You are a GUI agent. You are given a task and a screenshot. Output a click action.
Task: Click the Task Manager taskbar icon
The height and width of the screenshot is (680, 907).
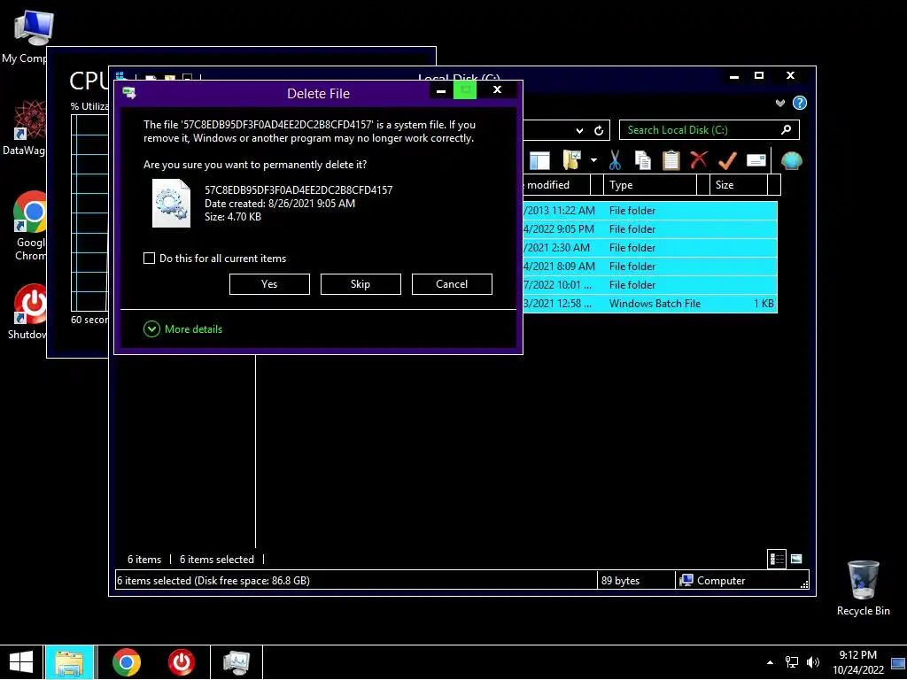click(x=236, y=662)
